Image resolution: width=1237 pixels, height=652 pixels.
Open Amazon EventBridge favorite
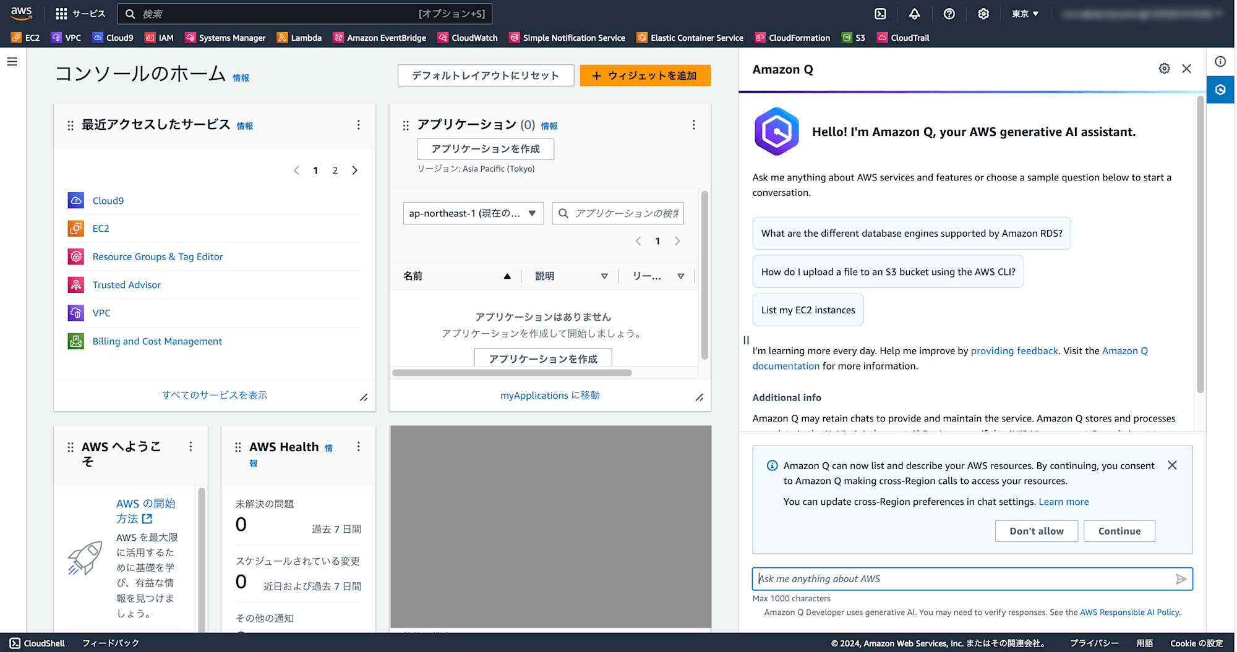pos(380,38)
